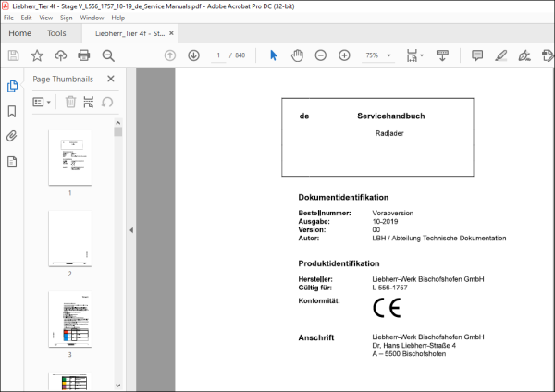The height and width of the screenshot is (392, 555).
Task: Open the Window menu
Action: (x=92, y=18)
